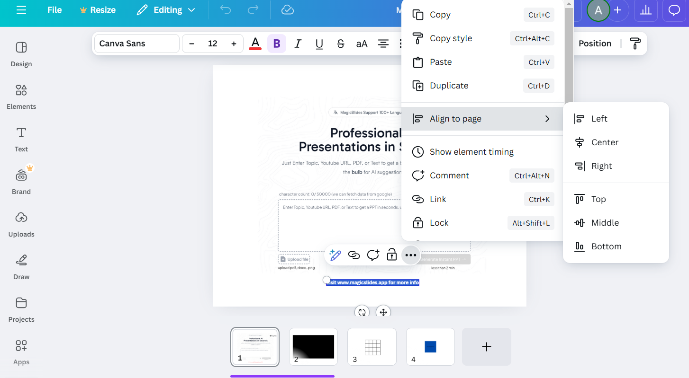
Task: Increase font size with plus
Action: click(234, 44)
